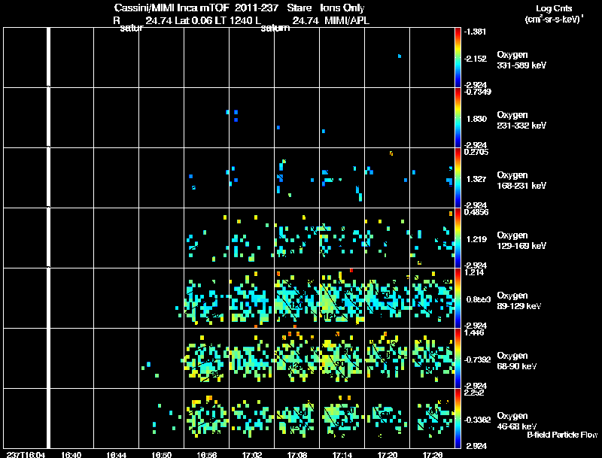Select the Oxygen 168-231 keV channel label
Image resolution: width=602 pixels, height=458 pixels.
(x=521, y=180)
